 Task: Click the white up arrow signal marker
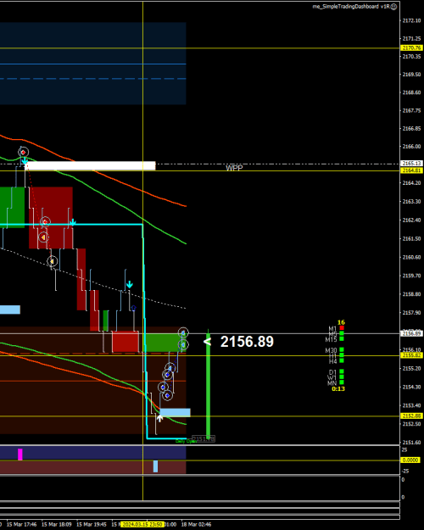pos(159,418)
